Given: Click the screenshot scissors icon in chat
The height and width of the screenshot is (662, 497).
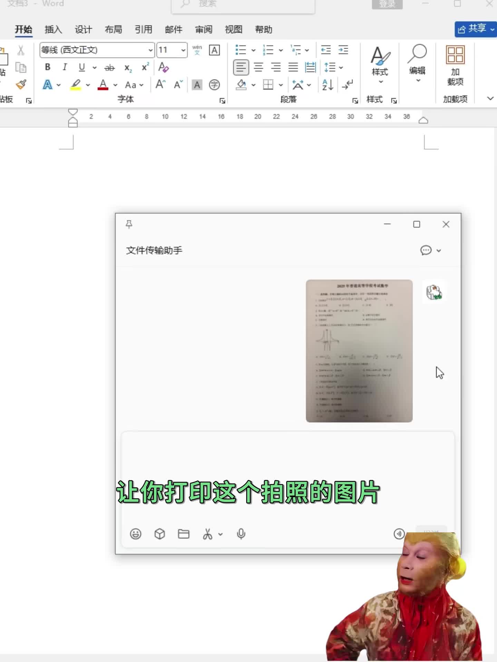Looking at the screenshot, I should (x=207, y=534).
